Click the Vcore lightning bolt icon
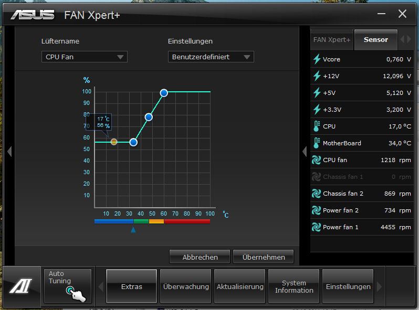 tap(317, 59)
